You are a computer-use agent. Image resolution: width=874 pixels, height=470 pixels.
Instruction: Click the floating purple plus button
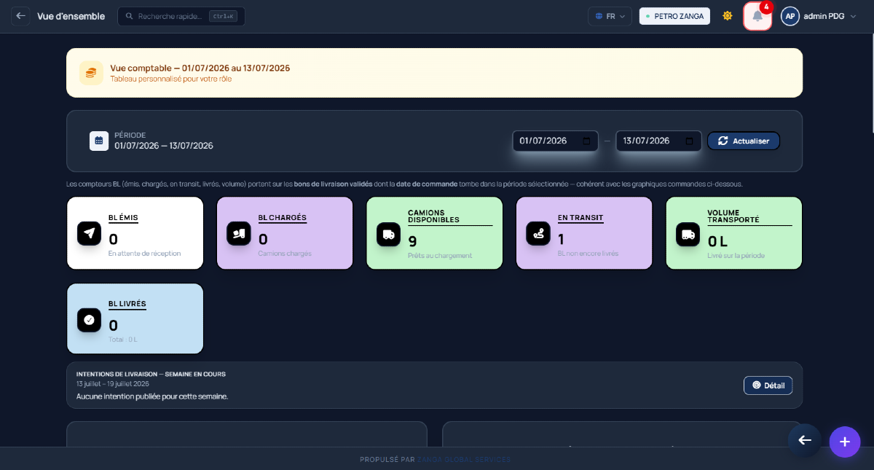[844, 442]
